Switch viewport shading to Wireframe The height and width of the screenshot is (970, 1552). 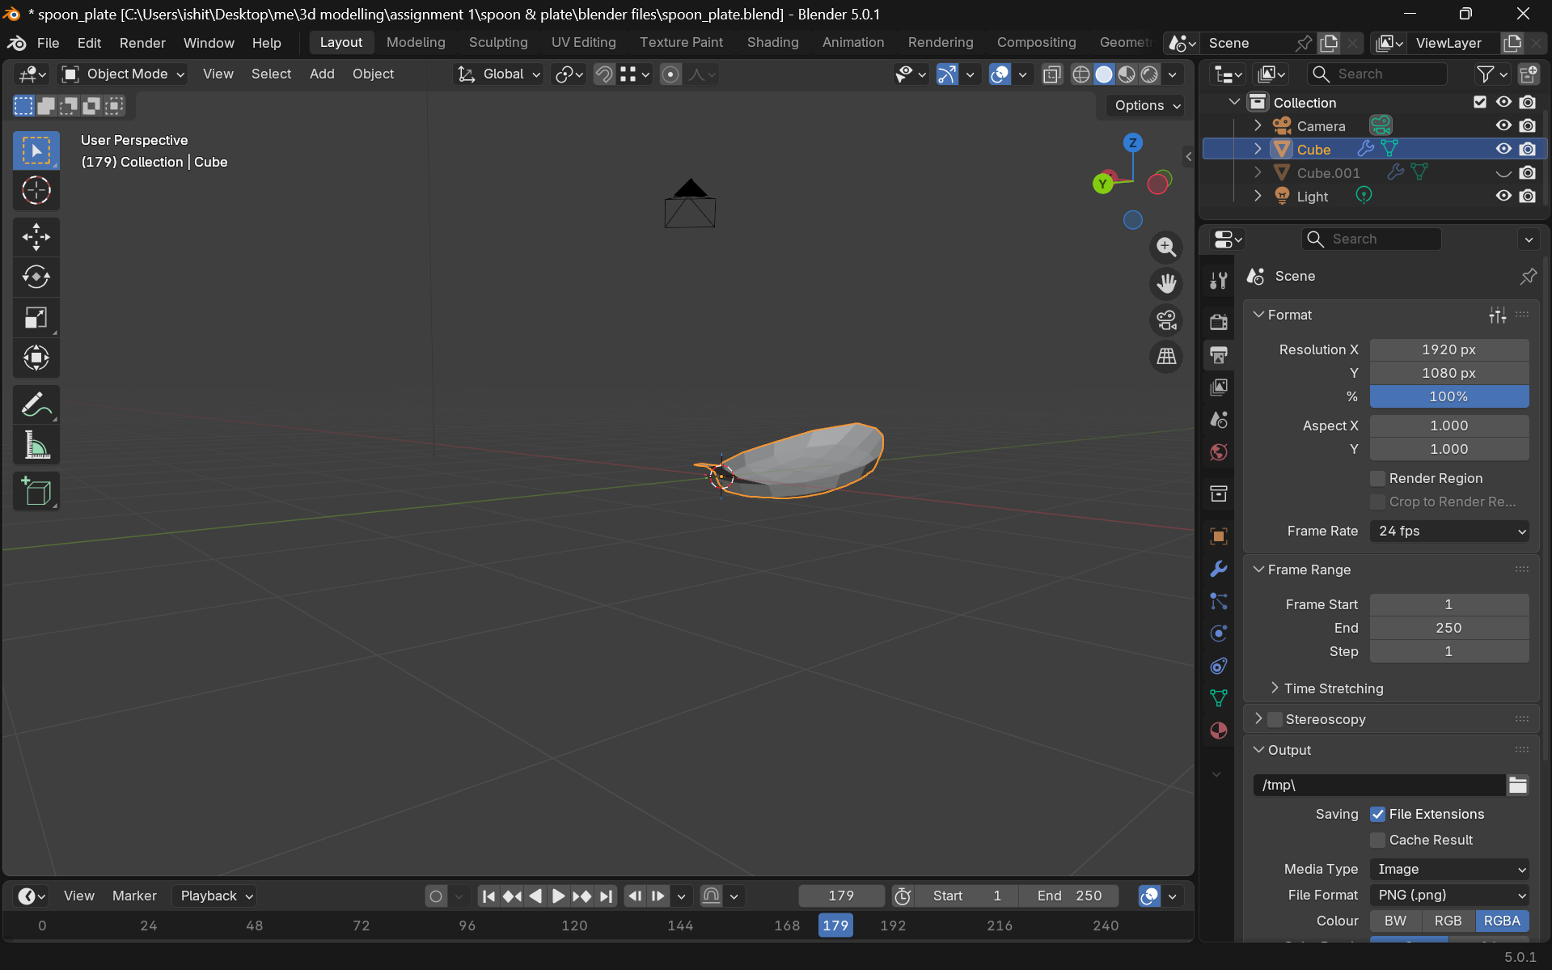(1081, 74)
